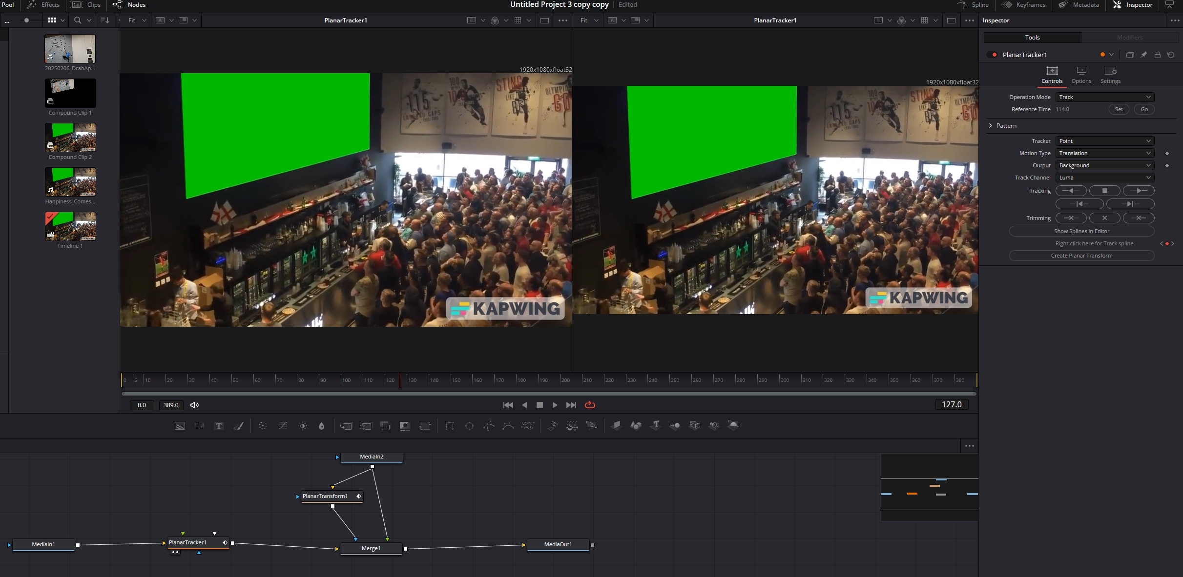
Task: Toggle the PlanarTracker1 enable switch
Action: (993, 55)
